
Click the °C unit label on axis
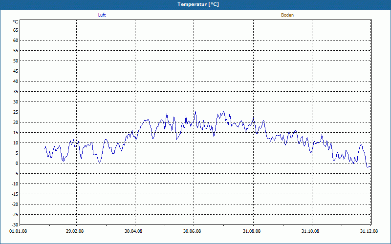pos(16,22)
